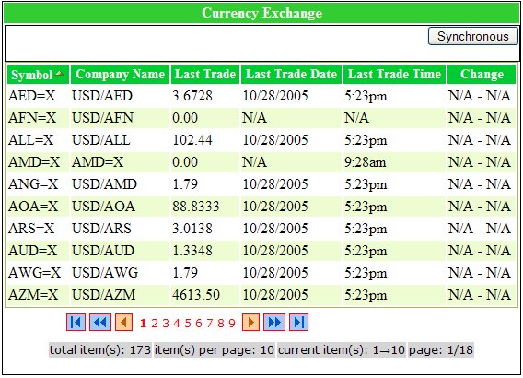Image resolution: width=523 pixels, height=378 pixels.
Task: Sort by Change column header
Action: click(x=482, y=74)
